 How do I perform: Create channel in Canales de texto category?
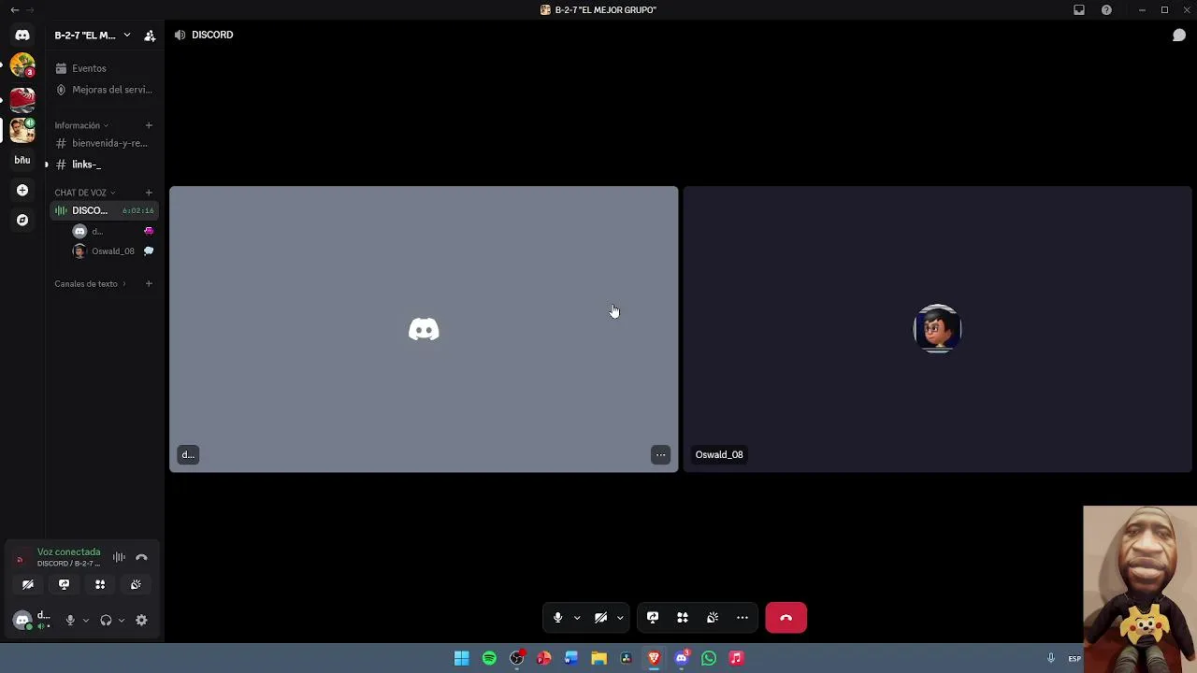click(x=149, y=283)
